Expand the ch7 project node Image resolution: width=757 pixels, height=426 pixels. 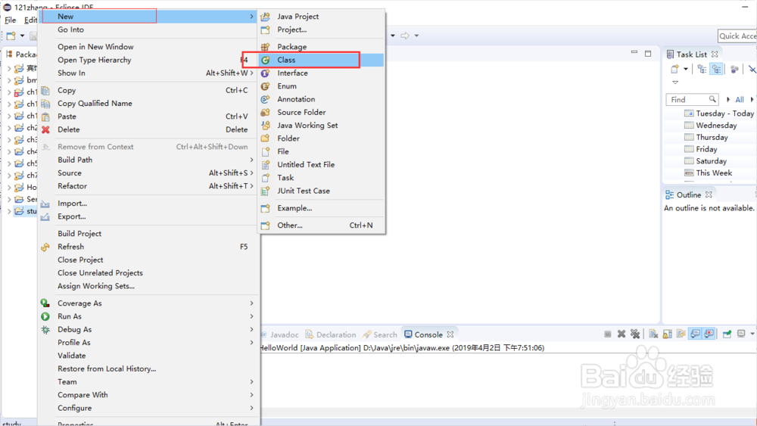pyautogui.click(x=8, y=176)
